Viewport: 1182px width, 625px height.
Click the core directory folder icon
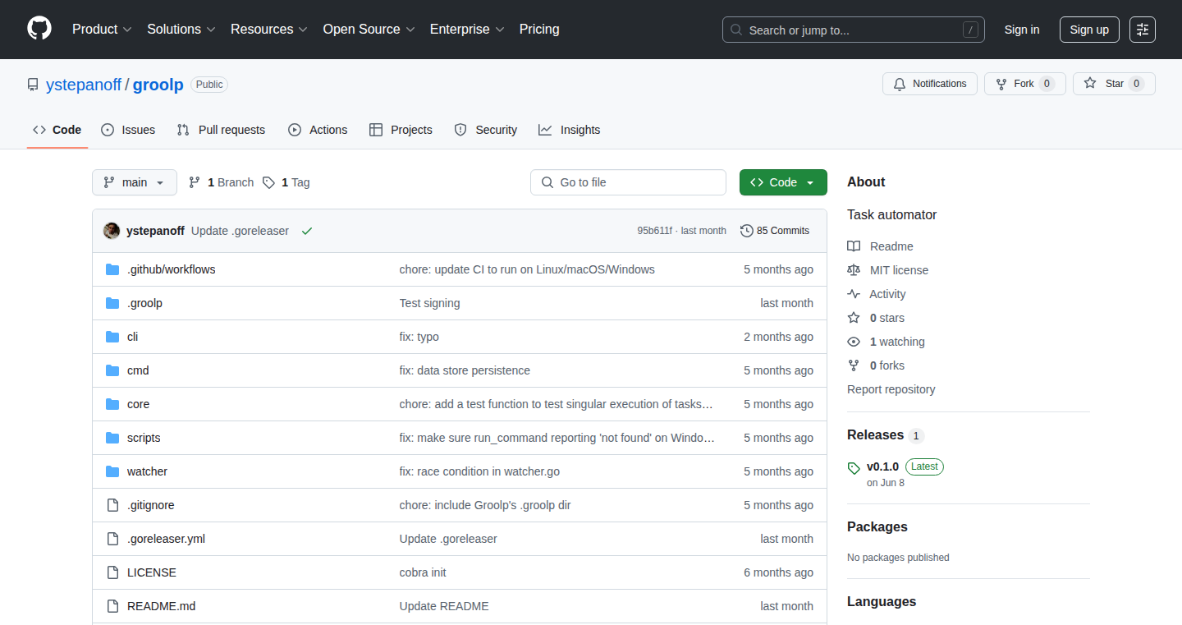(x=112, y=404)
